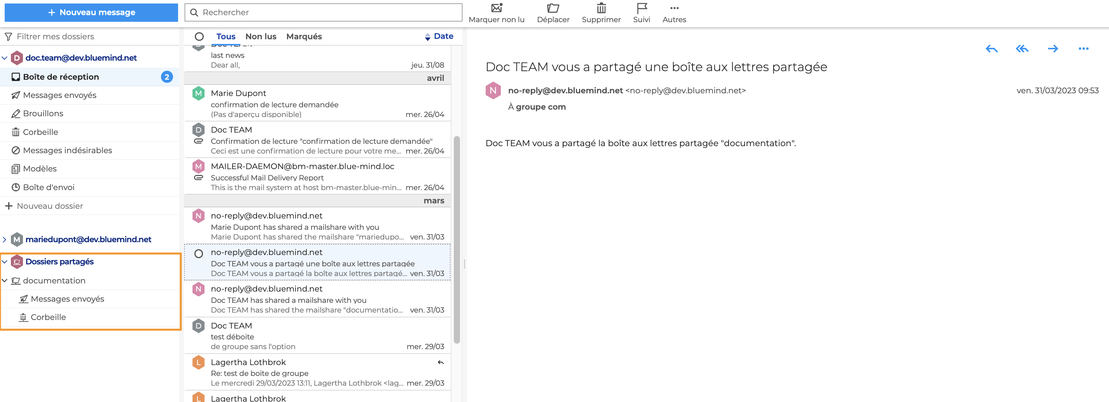The image size is (1109, 402).
Task: Reply using the single-arrow reply icon
Action: pyautogui.click(x=992, y=49)
